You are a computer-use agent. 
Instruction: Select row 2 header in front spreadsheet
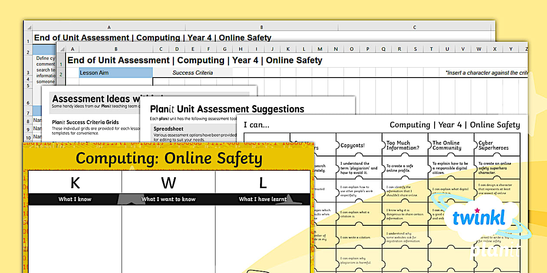[61, 74]
